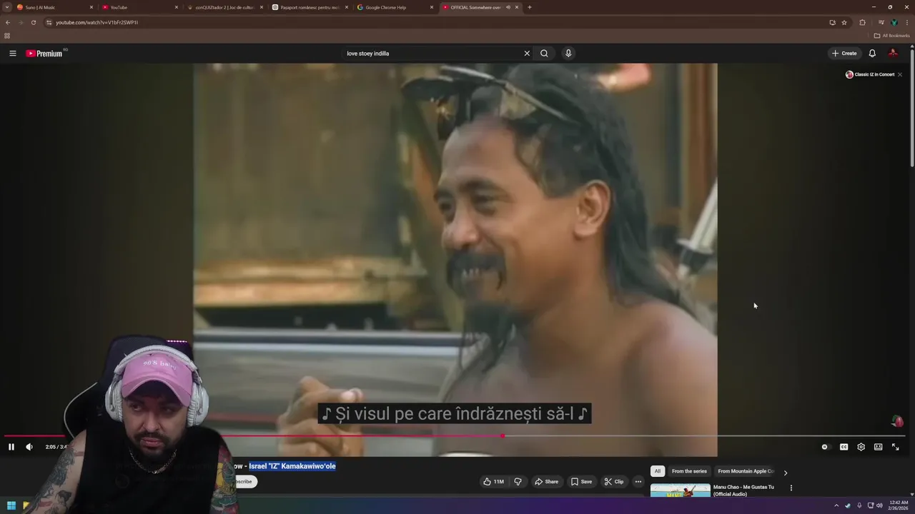The height and width of the screenshot is (514, 915).
Task: Open the 'All Bookmarks' folder
Action: click(891, 36)
